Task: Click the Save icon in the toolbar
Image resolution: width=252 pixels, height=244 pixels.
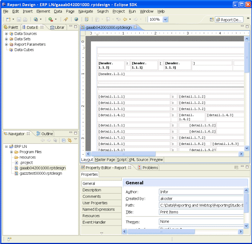Action: point(19,19)
